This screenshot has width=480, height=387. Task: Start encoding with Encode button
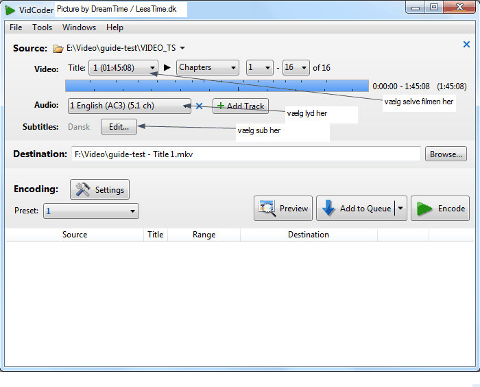440,209
